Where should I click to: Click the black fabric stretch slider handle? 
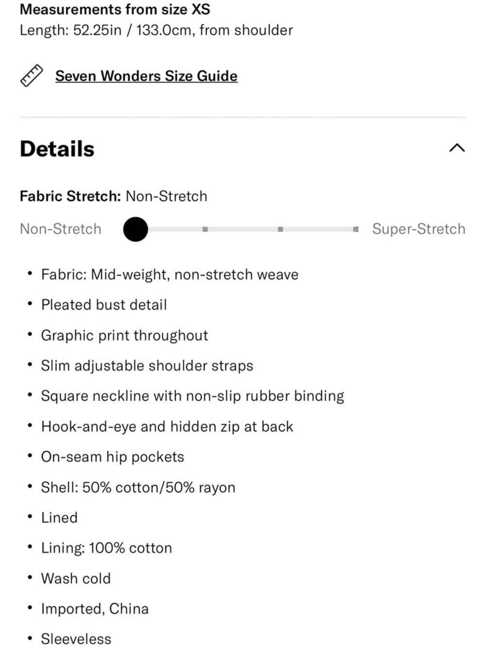(x=135, y=229)
